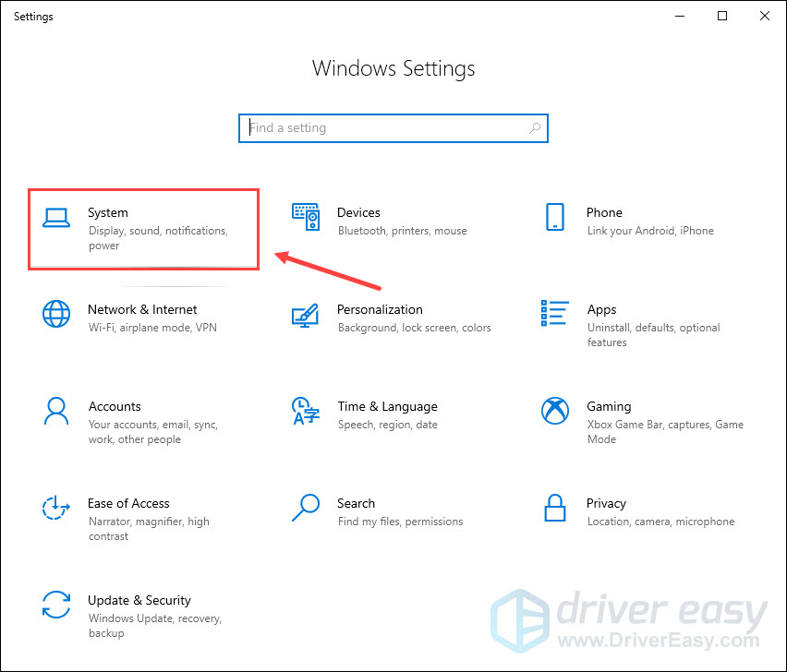This screenshot has width=787, height=672.
Task: Open the Network & Internet label
Action: 142,309
